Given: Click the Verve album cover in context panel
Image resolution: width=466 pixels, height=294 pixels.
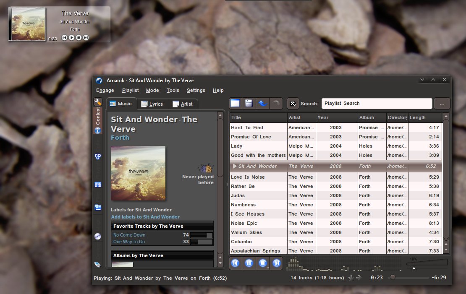Looking at the screenshot, I should (x=138, y=173).
